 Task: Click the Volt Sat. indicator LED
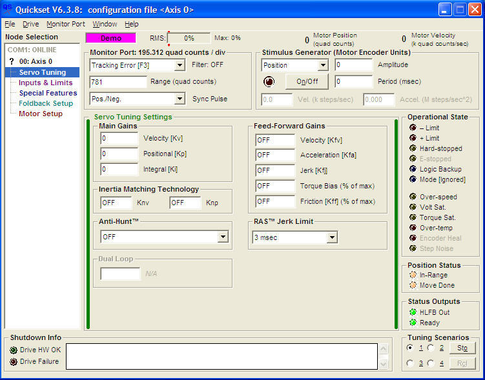tap(413, 207)
